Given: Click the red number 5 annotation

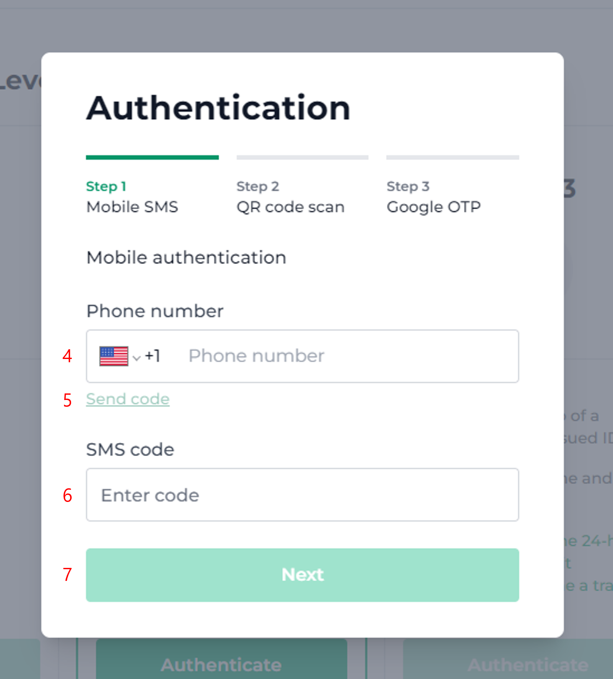Looking at the screenshot, I should click(67, 401).
